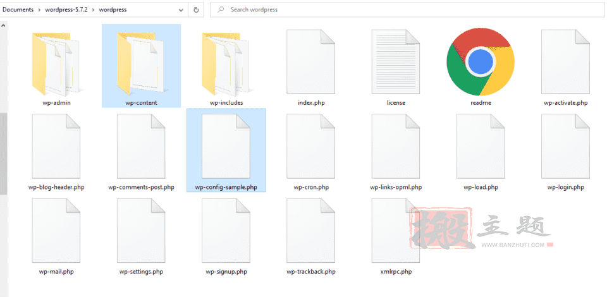The height and width of the screenshot is (297, 607).
Task: Select the wp-load.php file icon
Action: pyautogui.click(x=481, y=146)
